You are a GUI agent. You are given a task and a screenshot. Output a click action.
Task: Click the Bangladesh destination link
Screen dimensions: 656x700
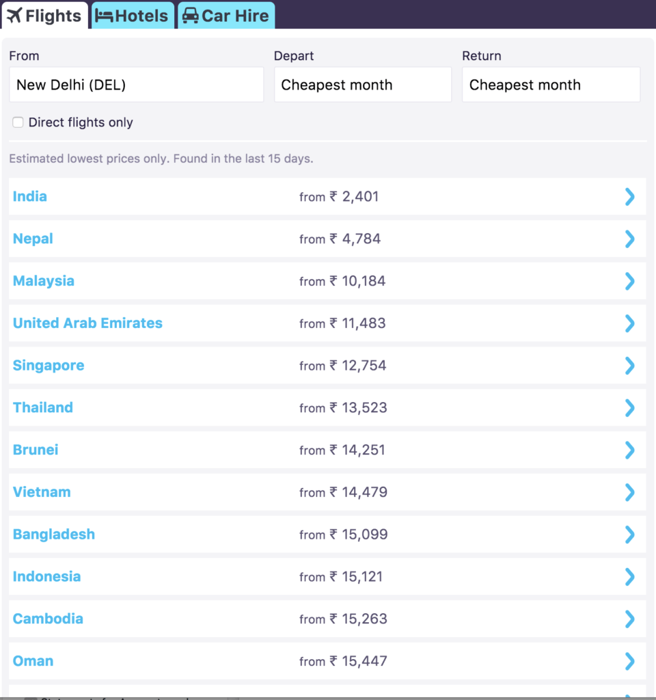coord(53,534)
